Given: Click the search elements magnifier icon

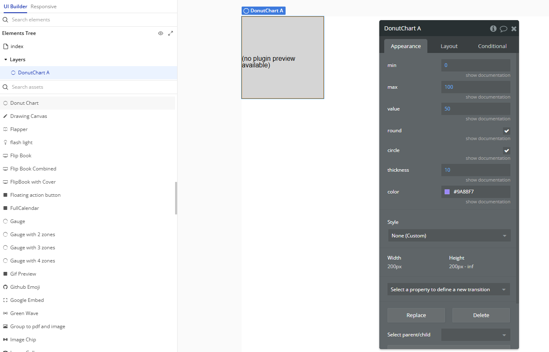Looking at the screenshot, I should [6, 20].
